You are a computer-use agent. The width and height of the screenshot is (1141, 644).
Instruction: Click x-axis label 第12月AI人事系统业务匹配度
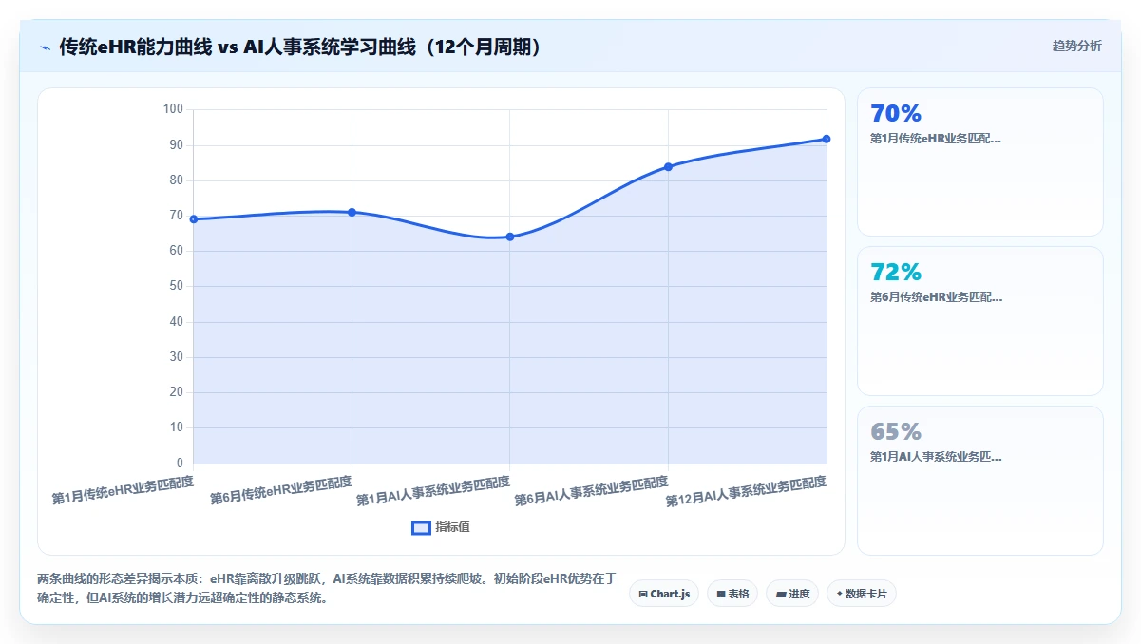[x=746, y=491]
